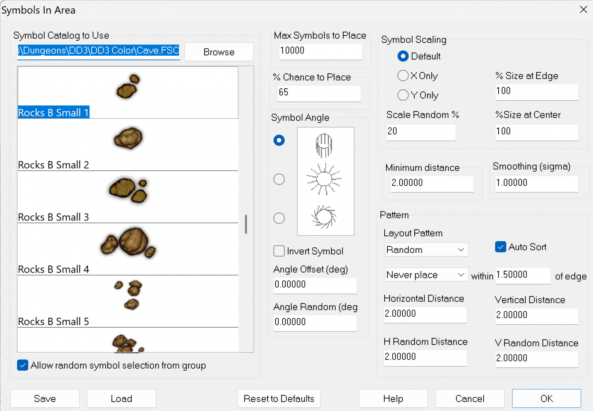The height and width of the screenshot is (411, 593).
Task: Click Browse to choose a symbol catalog
Action: click(x=219, y=52)
